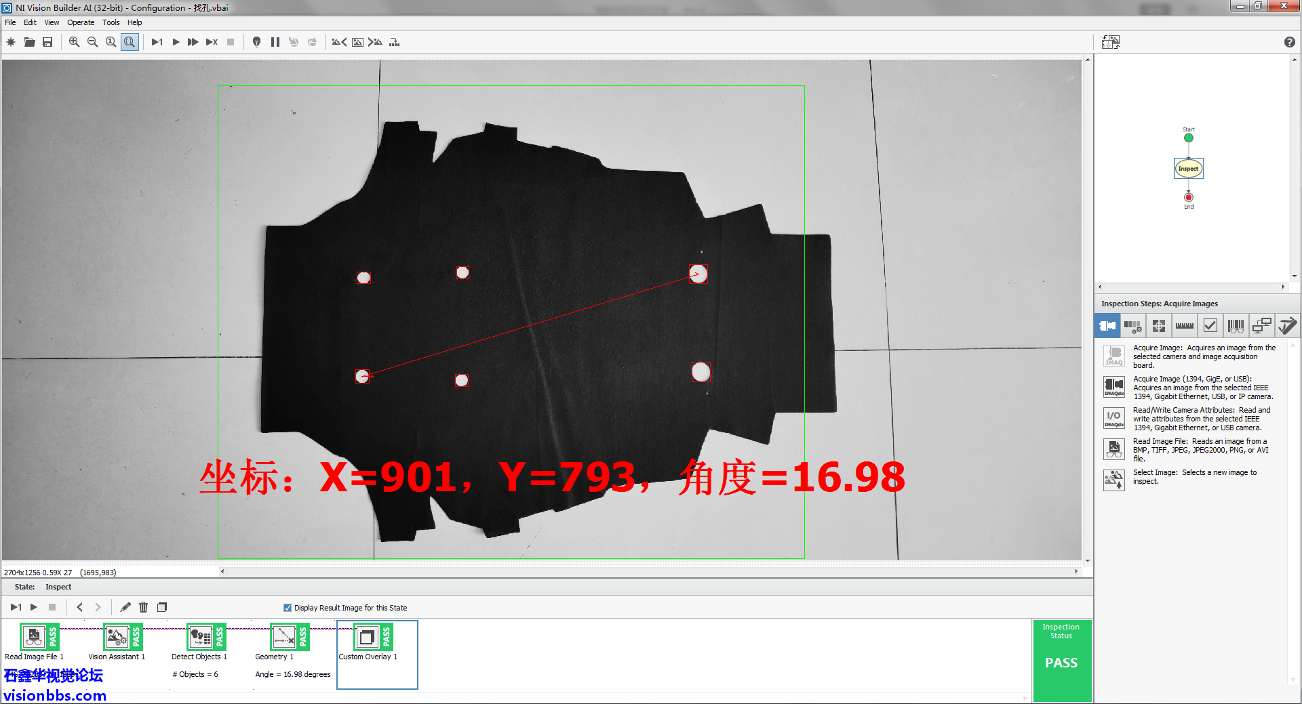Click Acquire Image (1394, GigE, or USB) step
Screen dimensions: 1302x704
pos(1114,387)
